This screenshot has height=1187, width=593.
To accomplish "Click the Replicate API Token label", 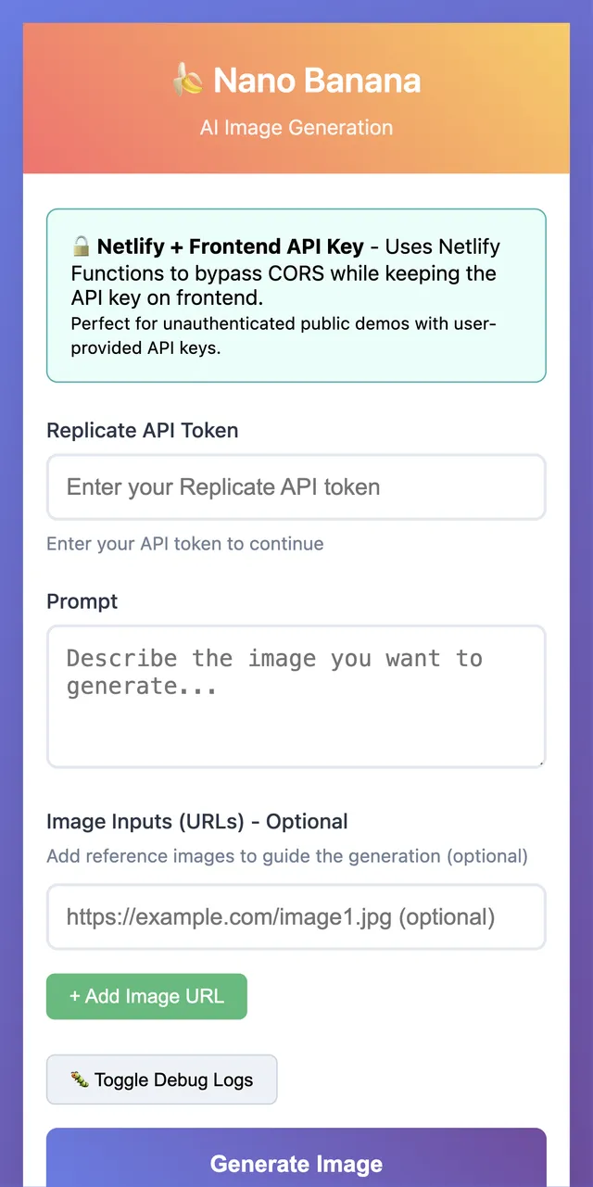I will 143,430.
